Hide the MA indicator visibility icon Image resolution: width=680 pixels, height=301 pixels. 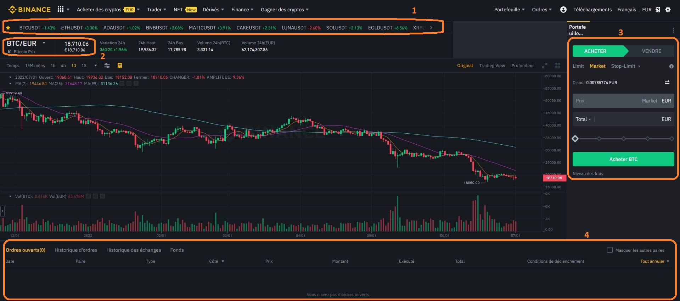pyautogui.click(x=122, y=84)
